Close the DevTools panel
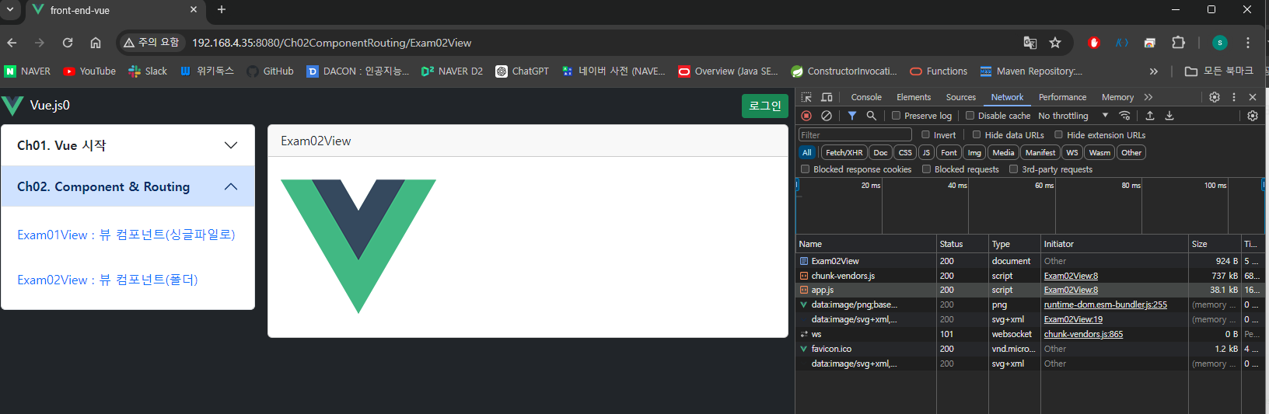This screenshot has width=1269, height=414. tap(1253, 97)
